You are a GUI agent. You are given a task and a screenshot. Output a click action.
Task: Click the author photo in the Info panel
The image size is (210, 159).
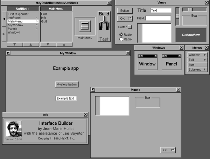tap(14, 129)
